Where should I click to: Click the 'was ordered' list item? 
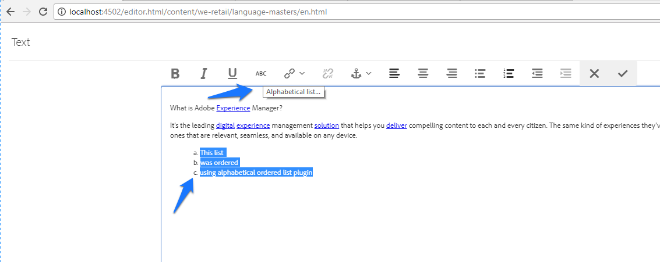(x=219, y=163)
